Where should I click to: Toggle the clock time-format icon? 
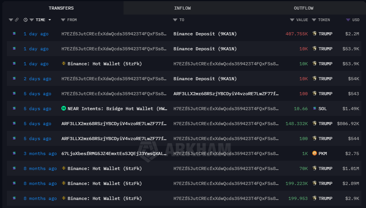point(25,20)
